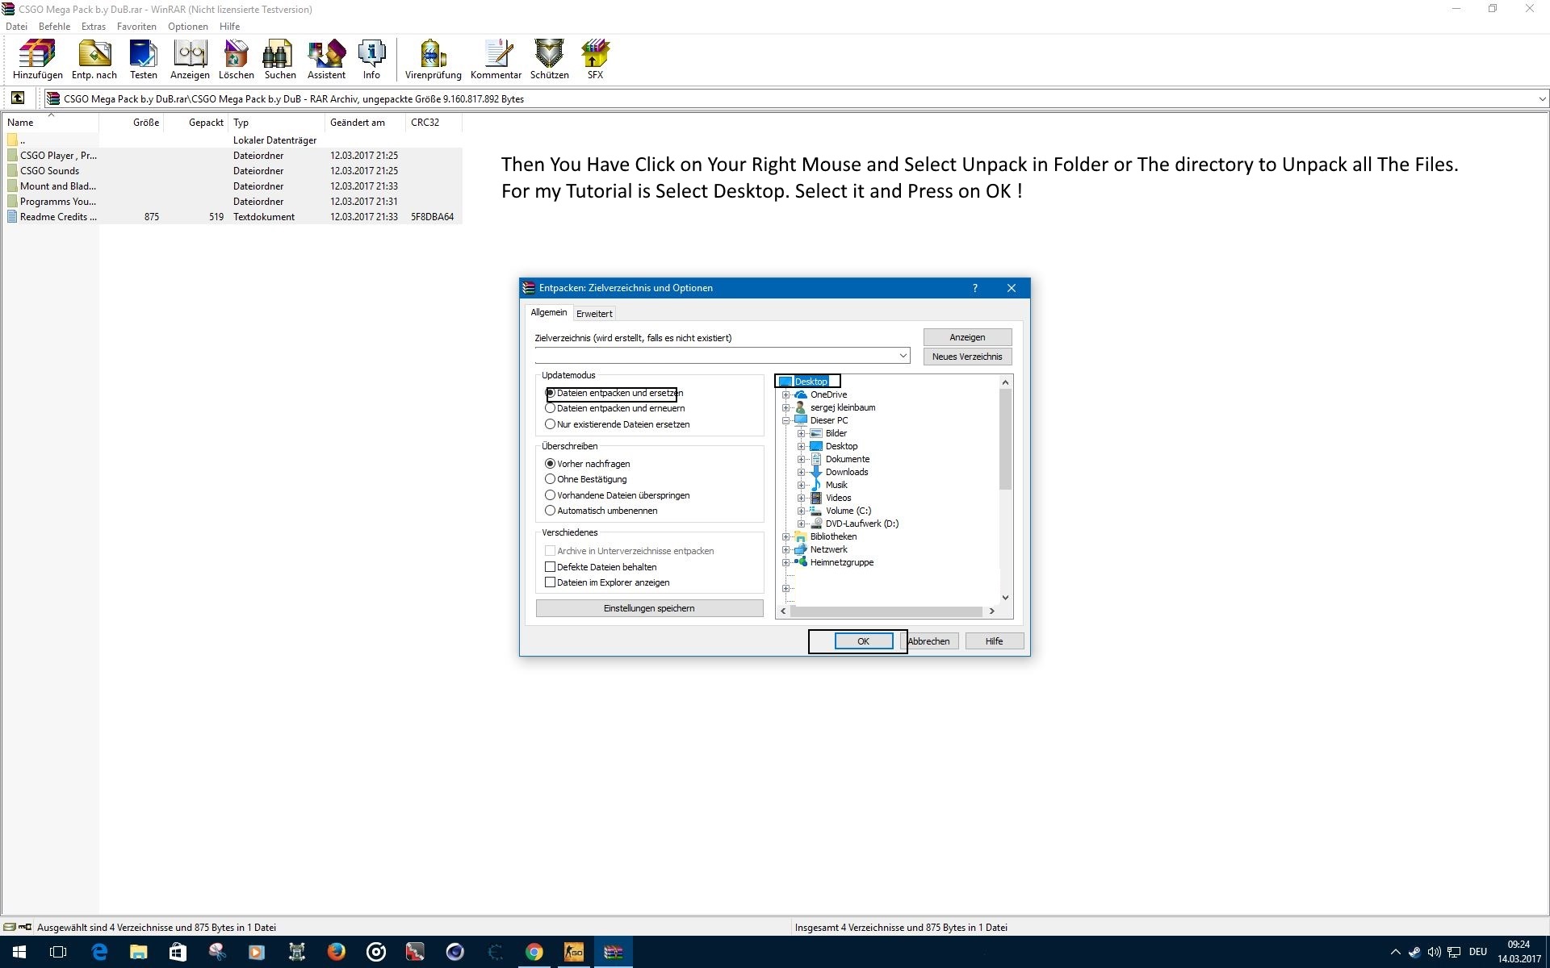Open the address bar path dropdown
1550x968 pixels.
pos(1542,98)
